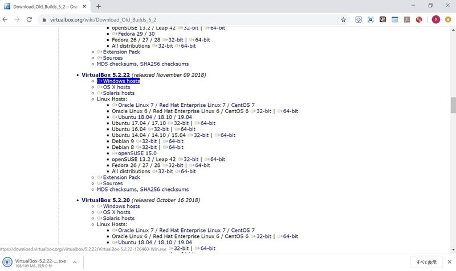Open SHA256 checksums under 5.2.22
Screen dimensions: 456x271
click(164, 190)
